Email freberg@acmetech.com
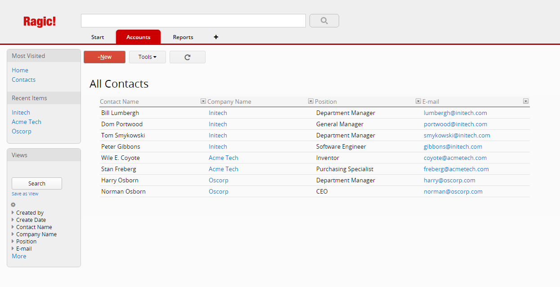The width and height of the screenshot is (560, 287). pyautogui.click(x=456, y=169)
